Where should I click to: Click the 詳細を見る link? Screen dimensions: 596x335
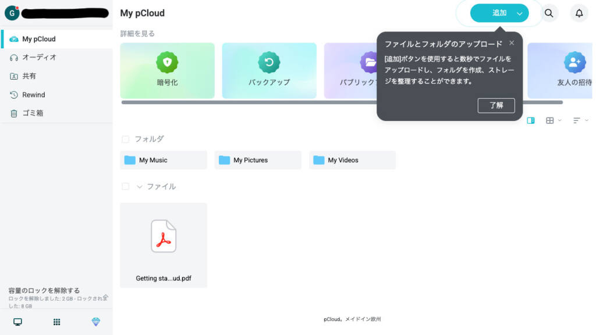tap(137, 33)
